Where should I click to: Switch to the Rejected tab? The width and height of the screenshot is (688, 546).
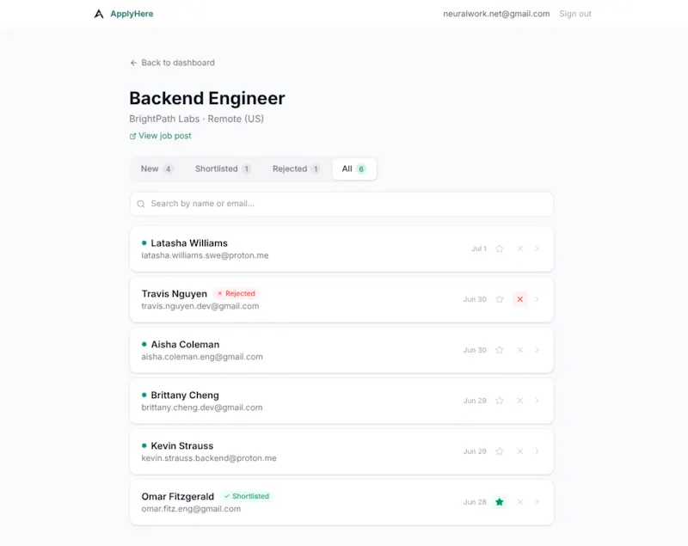296,169
